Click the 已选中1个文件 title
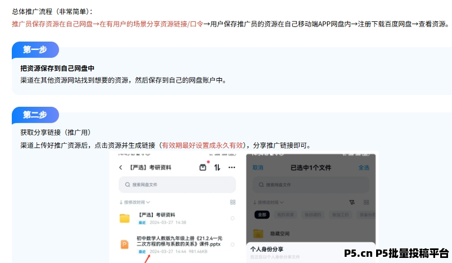 click(311, 167)
